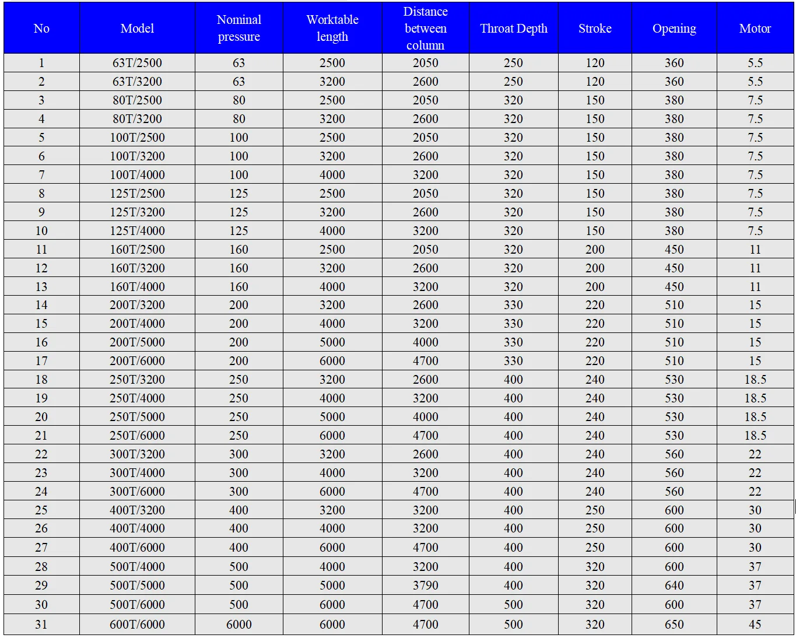Select the Stroke column header
This screenshot has height=638, width=796.
pos(595,29)
